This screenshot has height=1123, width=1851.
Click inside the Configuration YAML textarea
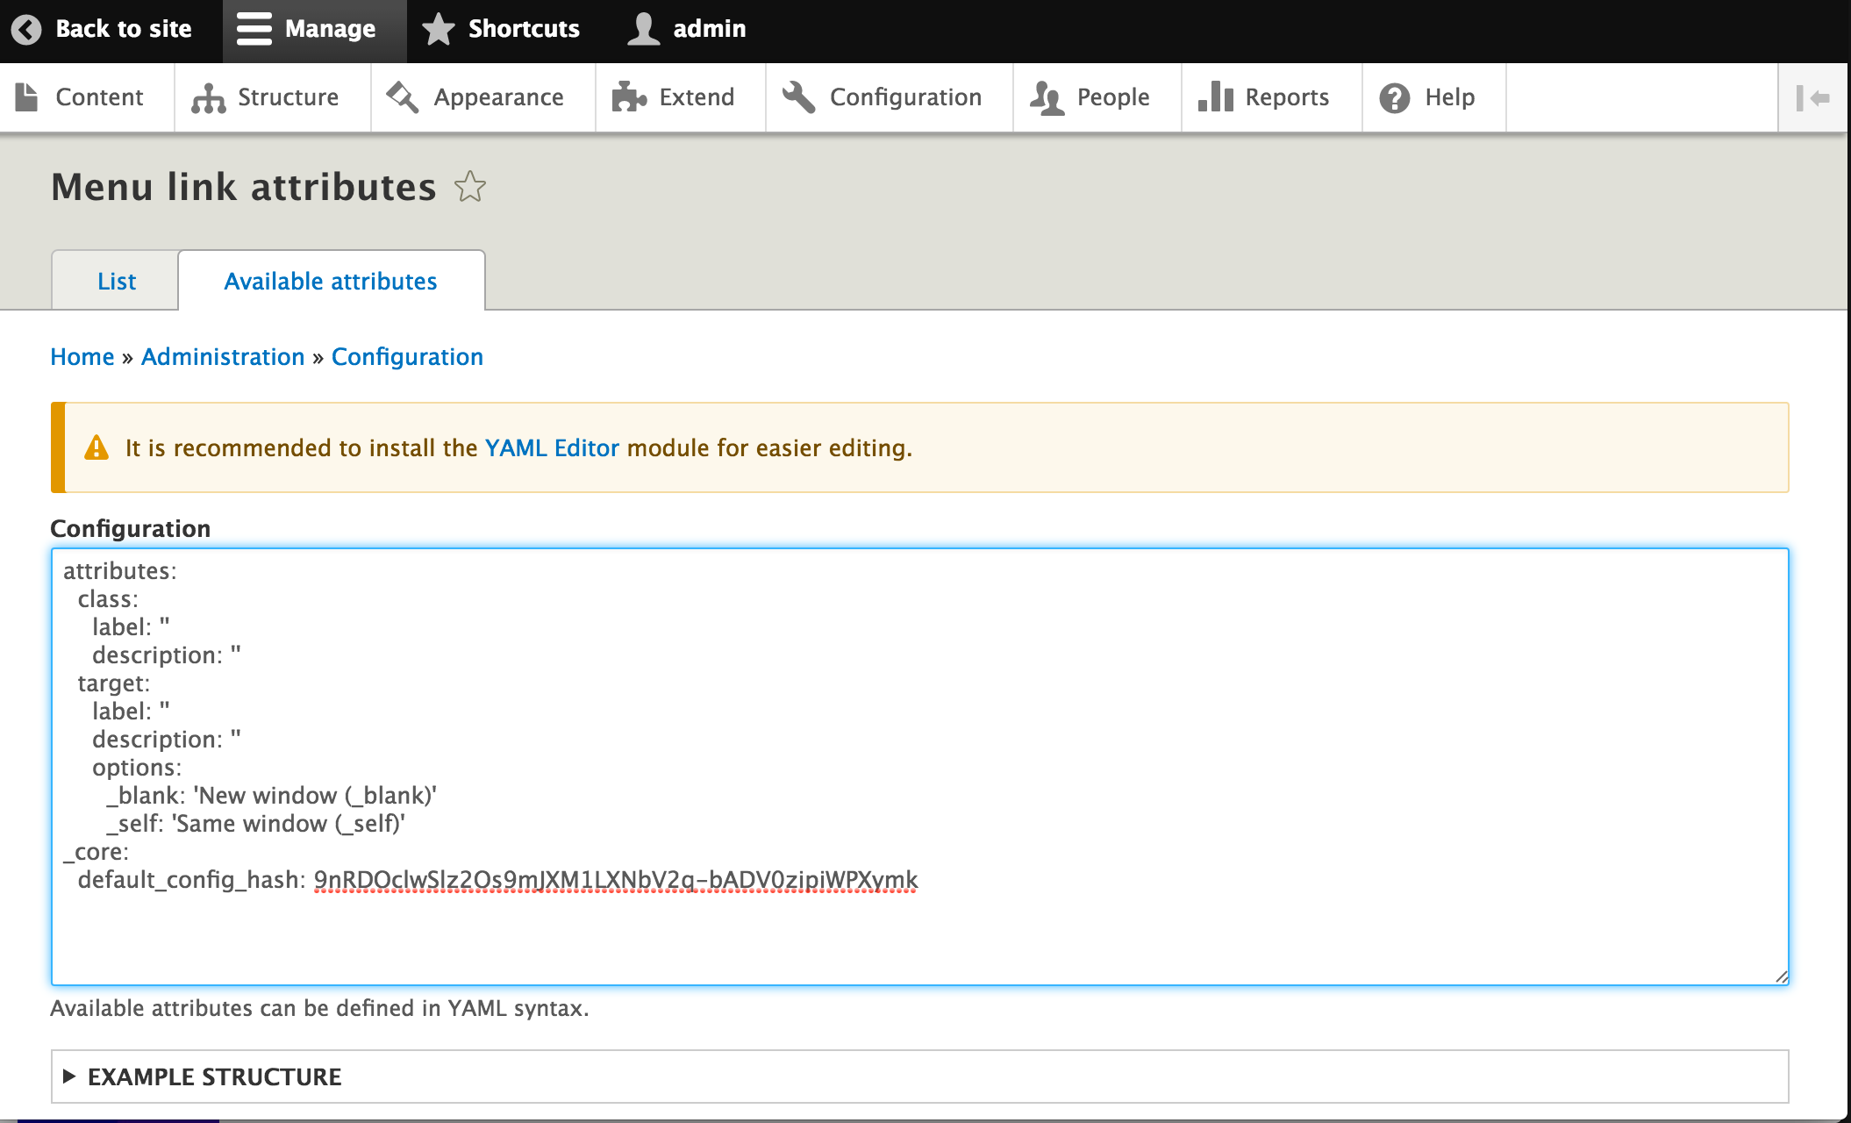(x=919, y=767)
